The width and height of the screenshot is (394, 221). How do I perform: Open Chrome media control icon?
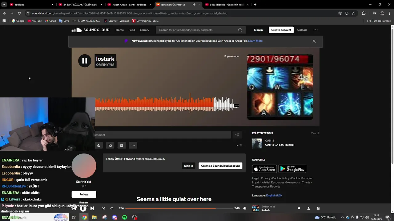point(375,13)
